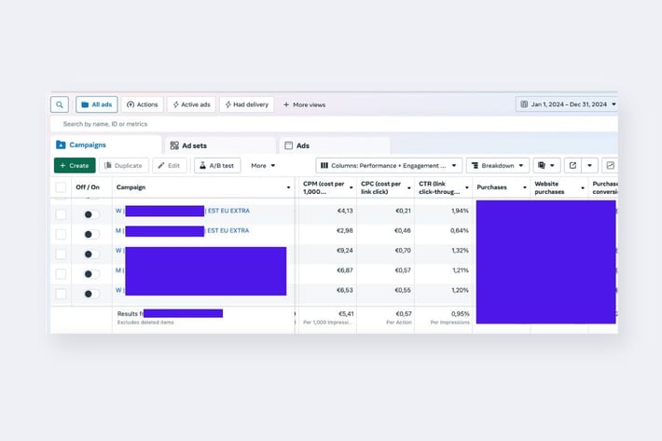
Task: Click the CPC value €0,70
Action: pyautogui.click(x=403, y=250)
